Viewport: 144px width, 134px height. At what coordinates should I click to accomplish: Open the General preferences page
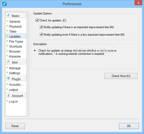(15, 22)
